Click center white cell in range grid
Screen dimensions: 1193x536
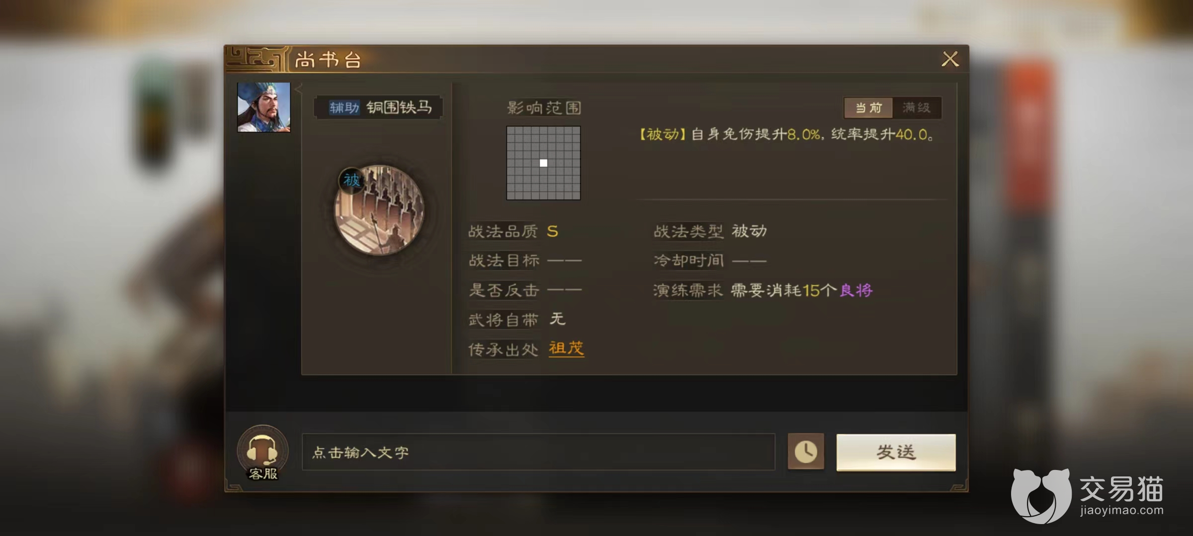click(x=543, y=163)
